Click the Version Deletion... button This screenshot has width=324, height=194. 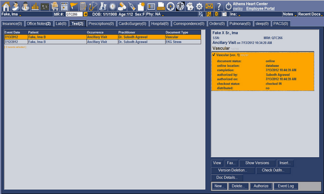[x=233, y=170]
